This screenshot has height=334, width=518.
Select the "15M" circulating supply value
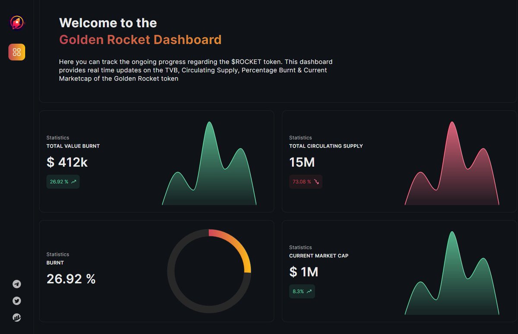click(302, 162)
